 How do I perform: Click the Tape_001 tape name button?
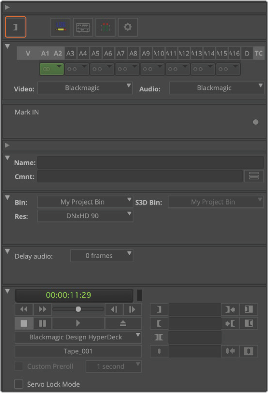coord(78,351)
